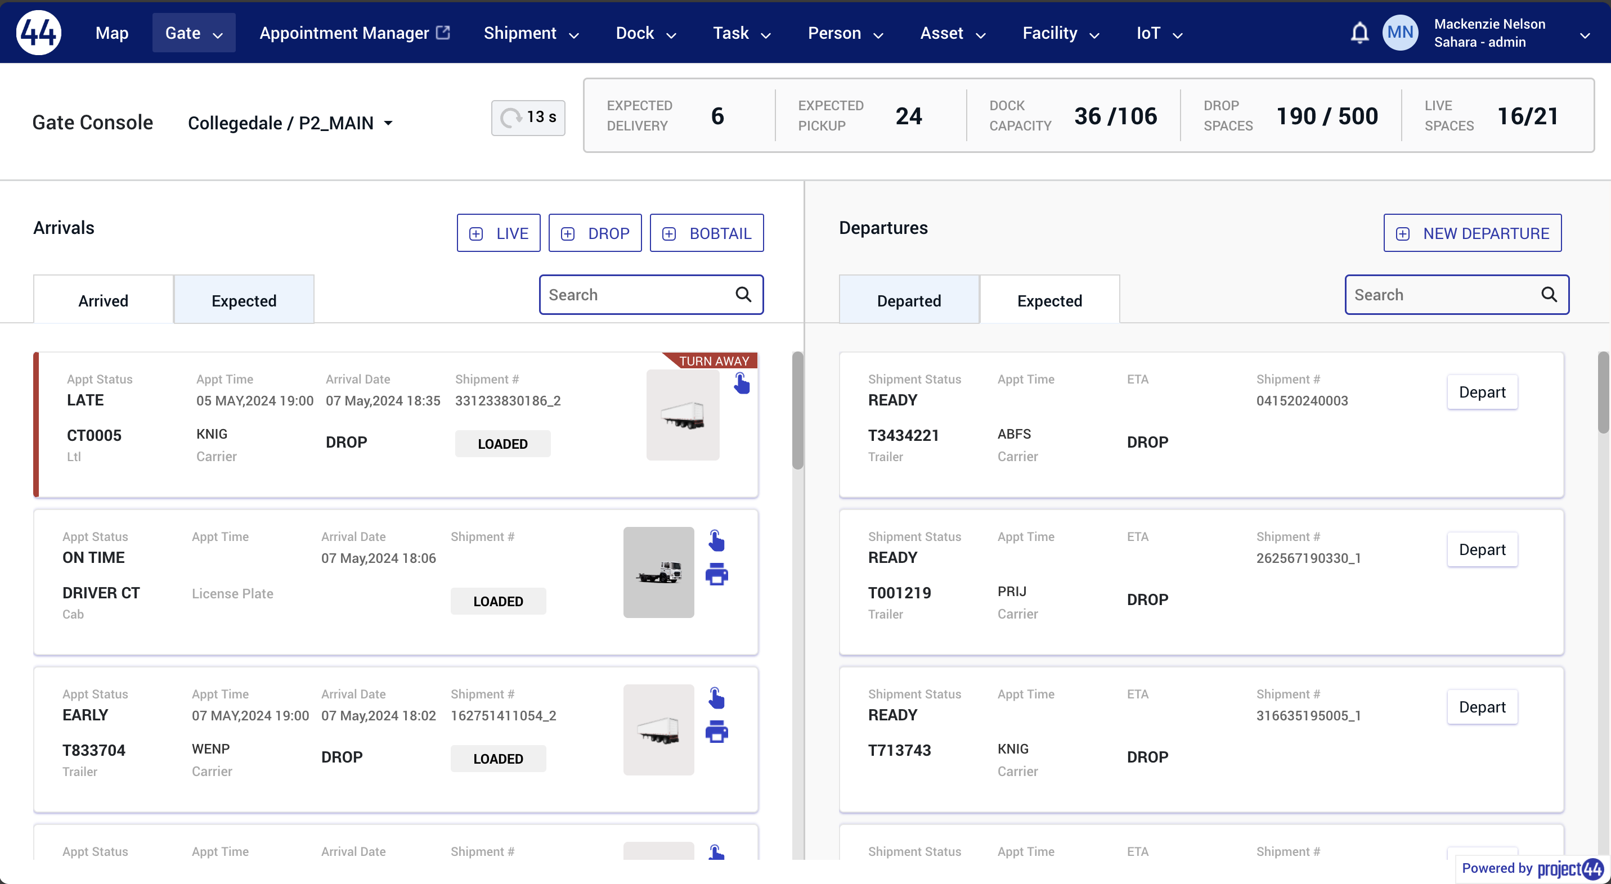Switch to the Departed tab in Departures
The height and width of the screenshot is (884, 1611).
909,300
